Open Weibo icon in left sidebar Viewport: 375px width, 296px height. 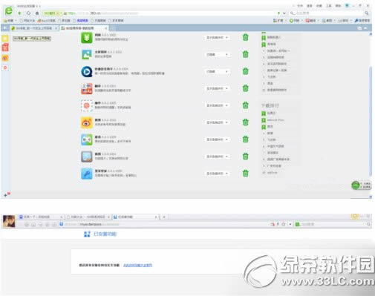coord(5,58)
